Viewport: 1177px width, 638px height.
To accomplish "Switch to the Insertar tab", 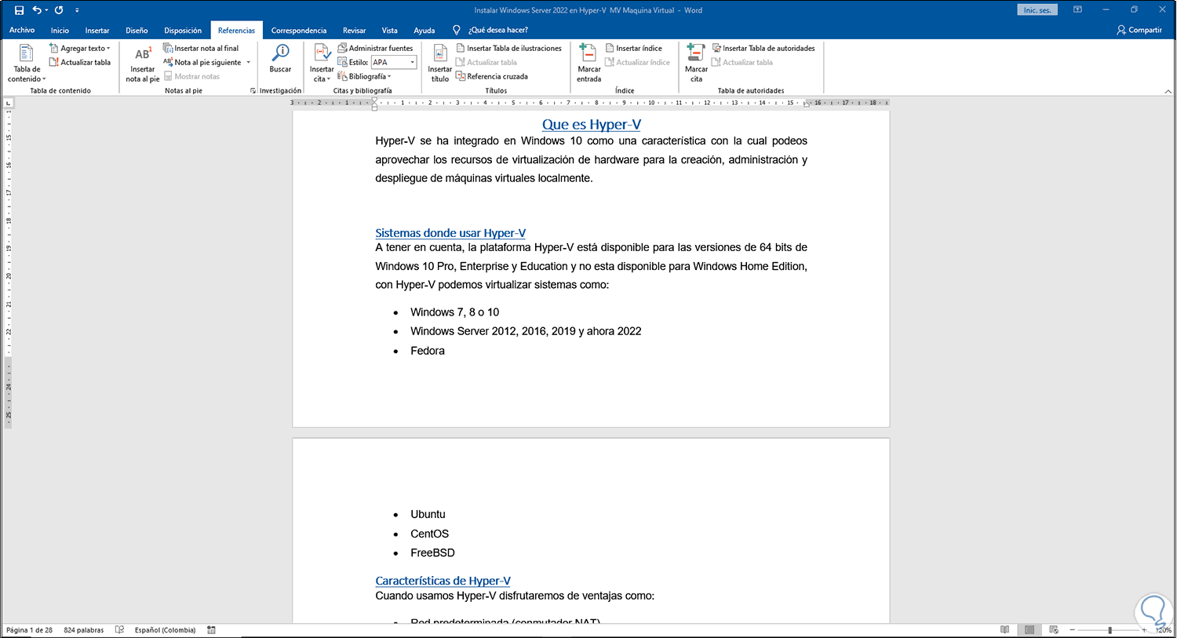I will (x=97, y=30).
